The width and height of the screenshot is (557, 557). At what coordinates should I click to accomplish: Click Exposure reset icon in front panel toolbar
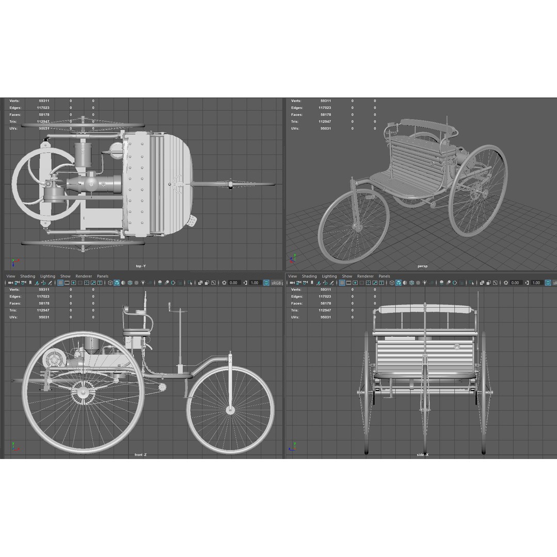[x=224, y=283]
